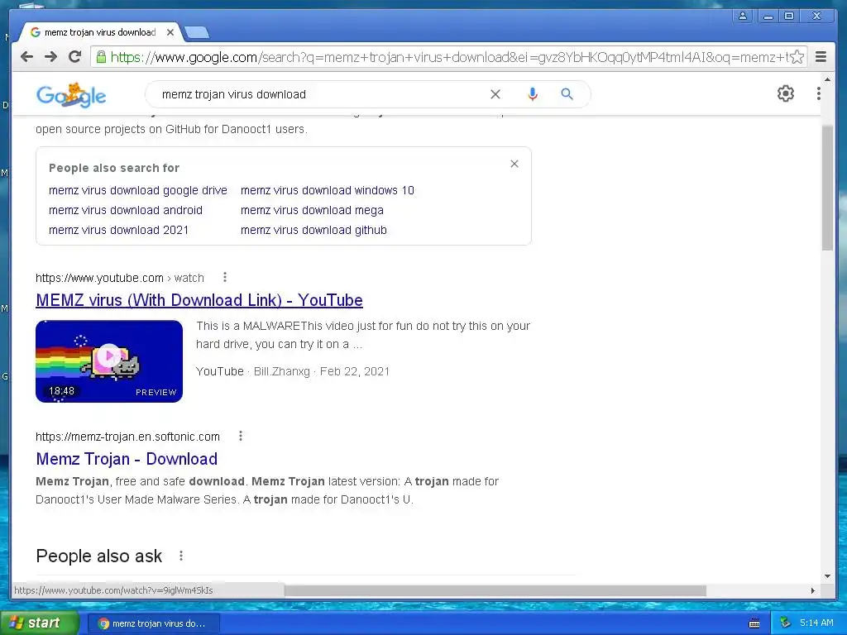Click the system tray clock 5:14 AM
The width and height of the screenshot is (847, 635).
click(x=816, y=623)
